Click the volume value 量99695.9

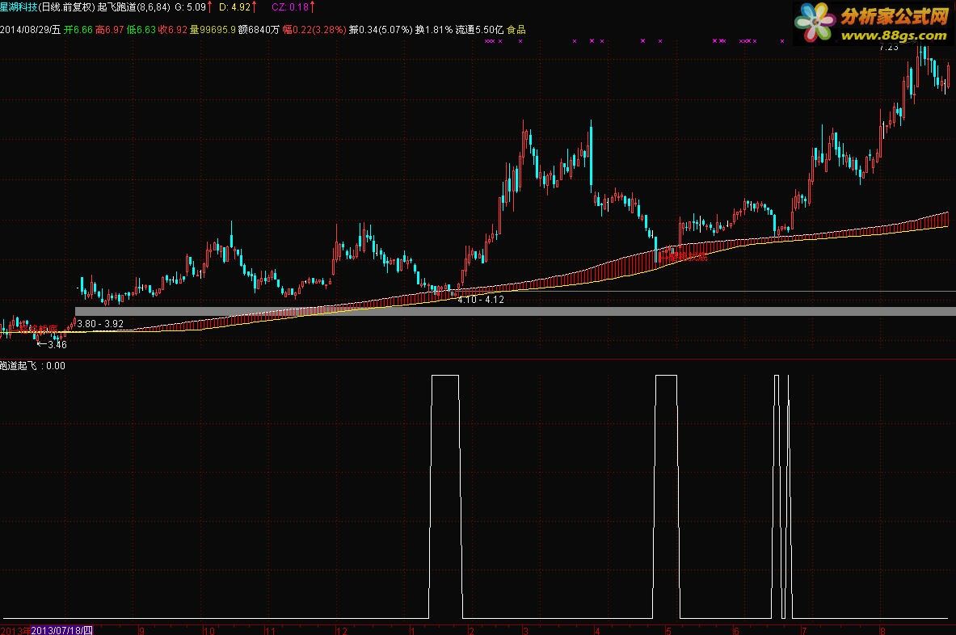[x=213, y=29]
